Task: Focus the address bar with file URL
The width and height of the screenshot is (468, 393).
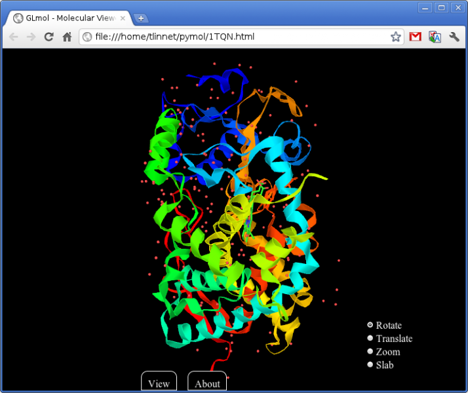Action: [236, 37]
